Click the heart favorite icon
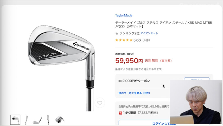Screen dimensions: 223x126 (100, 103)
